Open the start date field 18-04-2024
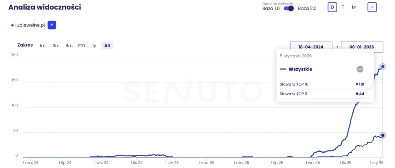395x168 pixels. pos(311,47)
